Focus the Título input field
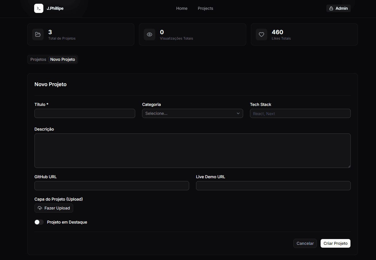The width and height of the screenshot is (376, 260). click(x=85, y=113)
